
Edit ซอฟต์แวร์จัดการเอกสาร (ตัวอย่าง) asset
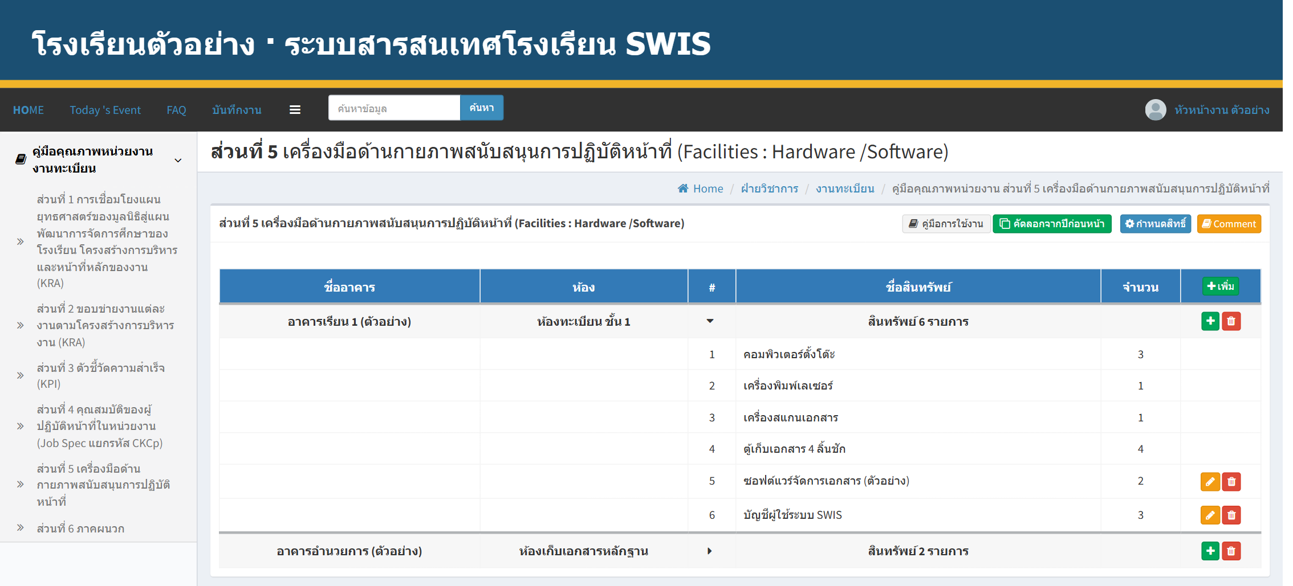coord(1210,482)
